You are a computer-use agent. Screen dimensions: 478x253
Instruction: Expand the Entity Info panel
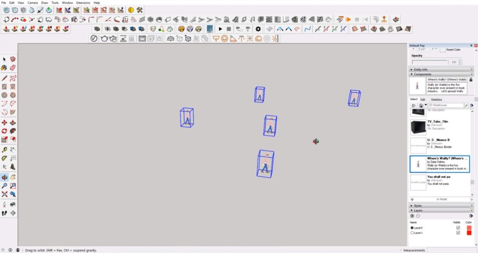pos(412,69)
